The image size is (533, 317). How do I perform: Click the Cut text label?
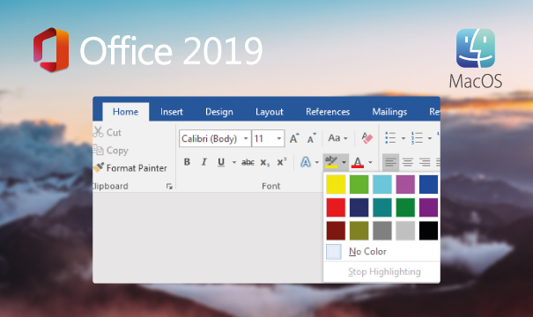(x=114, y=132)
